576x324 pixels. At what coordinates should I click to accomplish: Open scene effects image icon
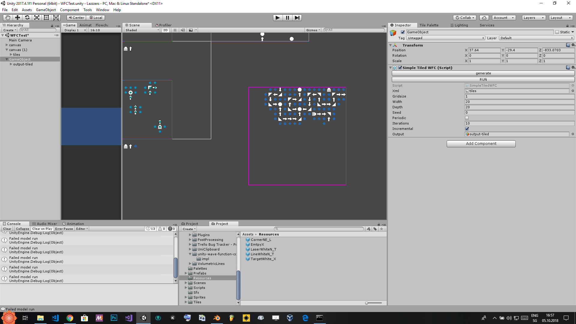(x=191, y=30)
